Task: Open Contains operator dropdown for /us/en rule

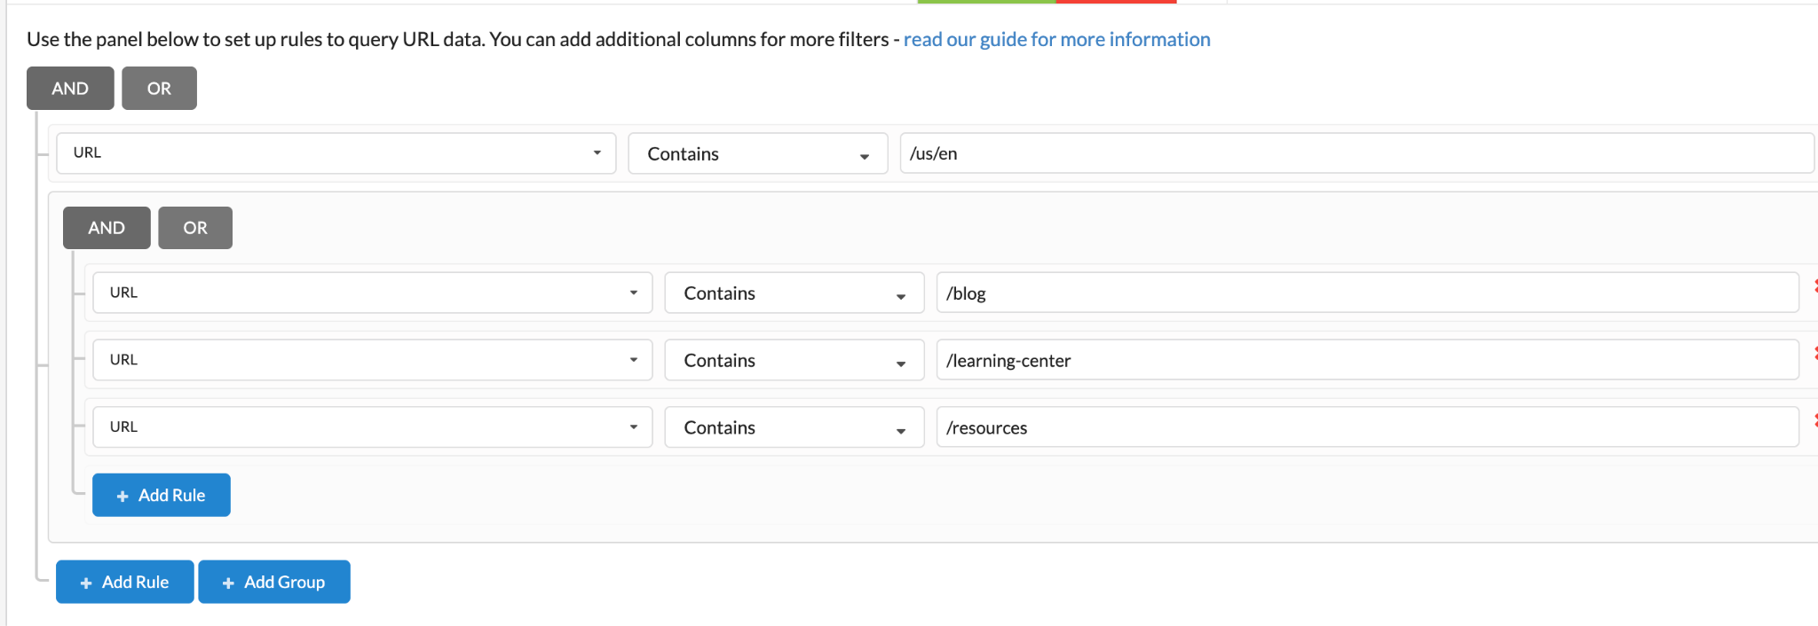Action: pyautogui.click(x=758, y=153)
